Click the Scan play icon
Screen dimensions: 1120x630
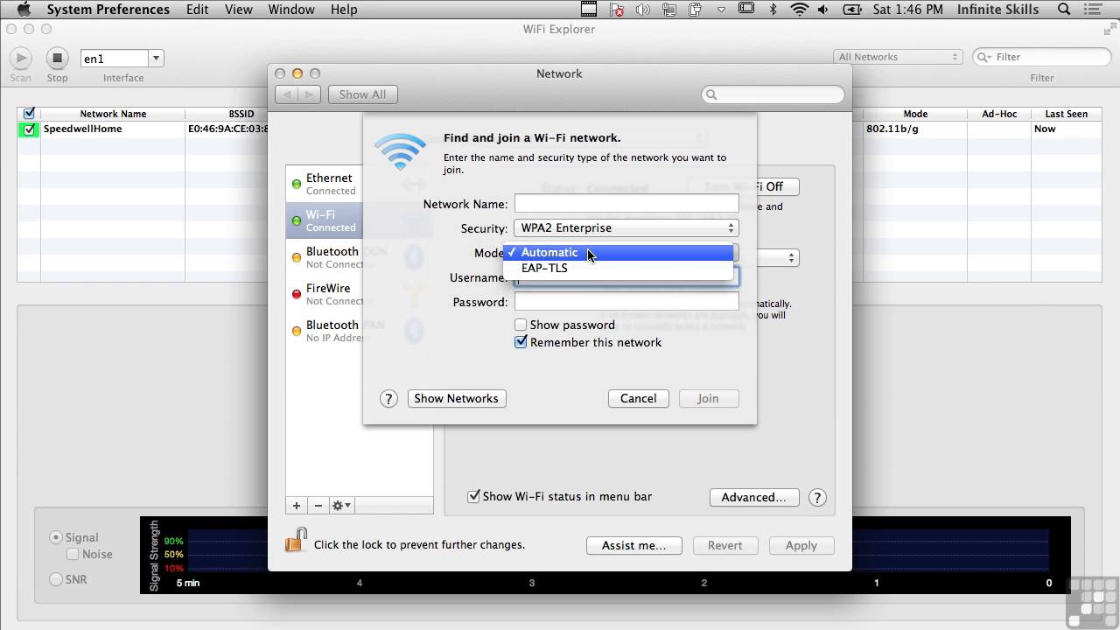20,59
